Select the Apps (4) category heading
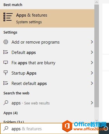This screenshot has width=109, height=134. pos(11,113)
